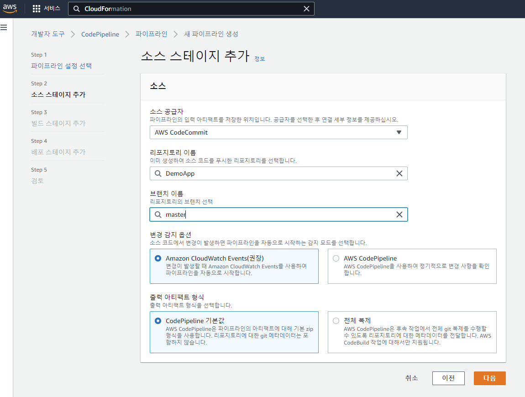Click the 변경 감지 옵션 label
This screenshot has width=525, height=397.
click(170, 235)
